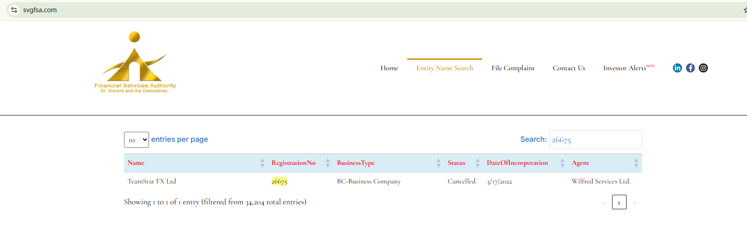Sort table by Status column

(464, 163)
